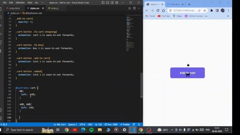Toggle Chrome side panel icon
Viewport: 240px width, 135px height.
click(x=217, y=10)
